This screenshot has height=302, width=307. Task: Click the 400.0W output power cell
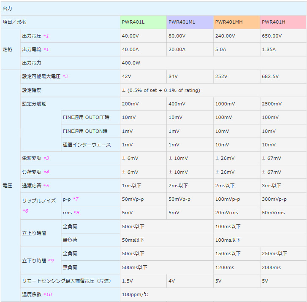213,63
